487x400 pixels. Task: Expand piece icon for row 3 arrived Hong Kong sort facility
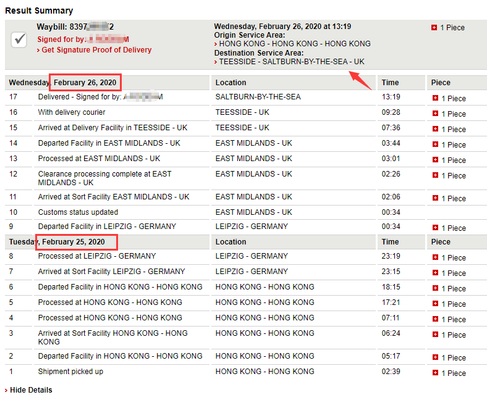(435, 335)
